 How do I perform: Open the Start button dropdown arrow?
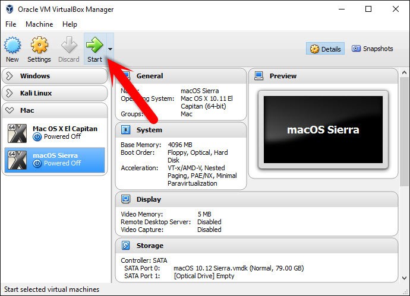click(110, 49)
